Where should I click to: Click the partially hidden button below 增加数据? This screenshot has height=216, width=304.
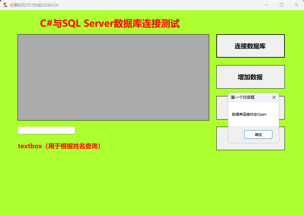[222, 108]
